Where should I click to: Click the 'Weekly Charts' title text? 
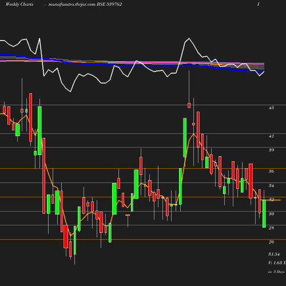[19, 4]
